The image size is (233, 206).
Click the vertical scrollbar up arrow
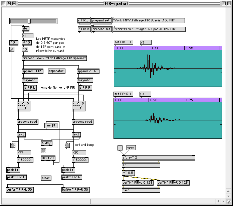228,191
